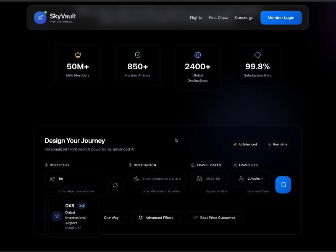The image size is (336, 252).
Task: Click the shield icon above Partner Airlines
Action: point(138,55)
